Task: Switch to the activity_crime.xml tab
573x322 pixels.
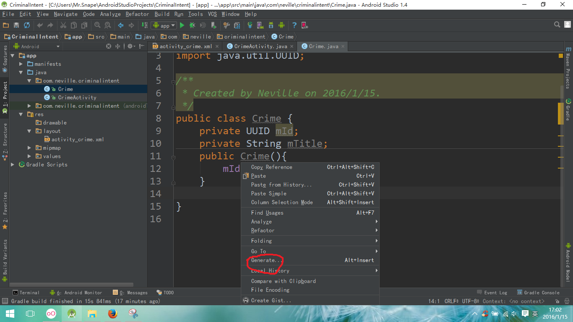Action: point(185,46)
